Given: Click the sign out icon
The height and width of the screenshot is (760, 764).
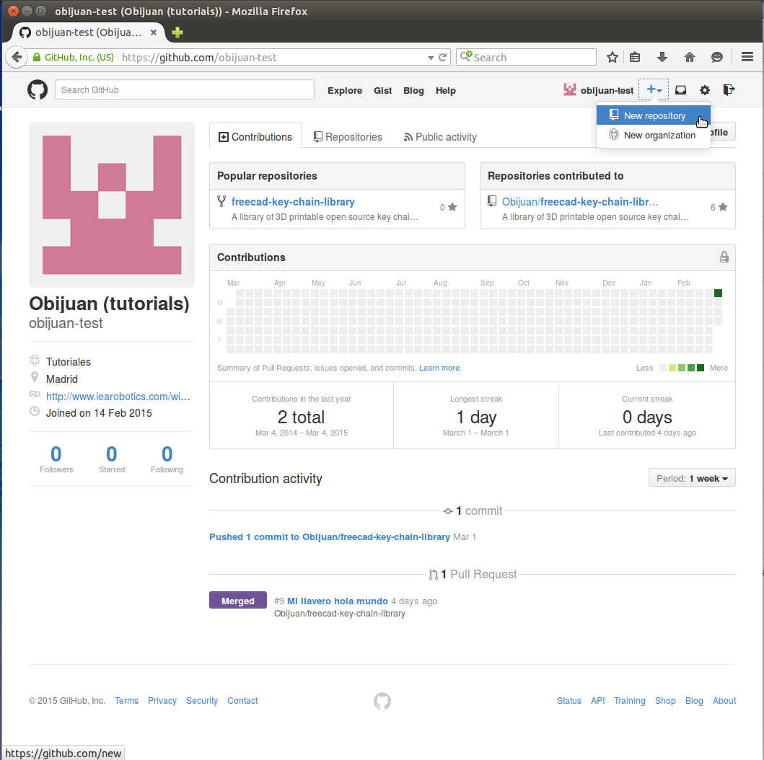Looking at the screenshot, I should click(729, 90).
